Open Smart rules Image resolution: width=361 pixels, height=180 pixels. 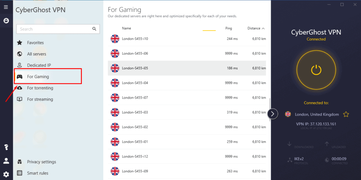tap(37, 173)
